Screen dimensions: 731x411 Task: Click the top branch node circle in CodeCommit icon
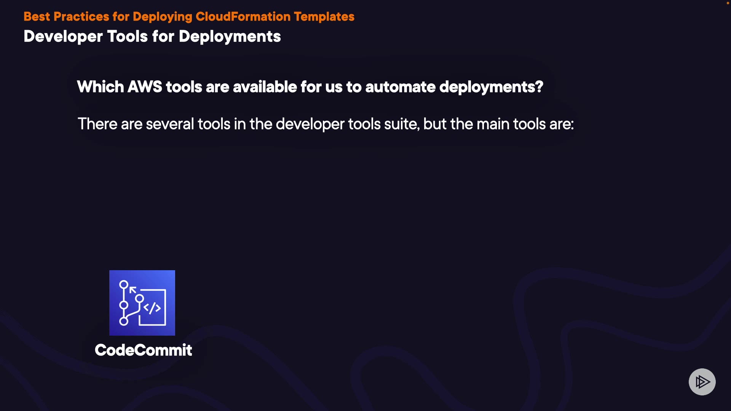[124, 284]
